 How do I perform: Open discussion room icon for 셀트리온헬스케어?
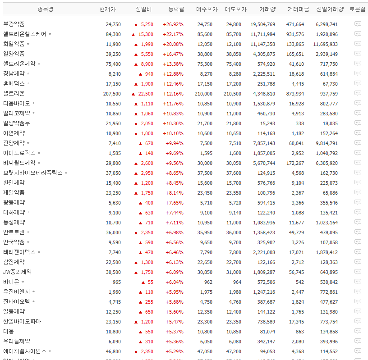[358, 34]
